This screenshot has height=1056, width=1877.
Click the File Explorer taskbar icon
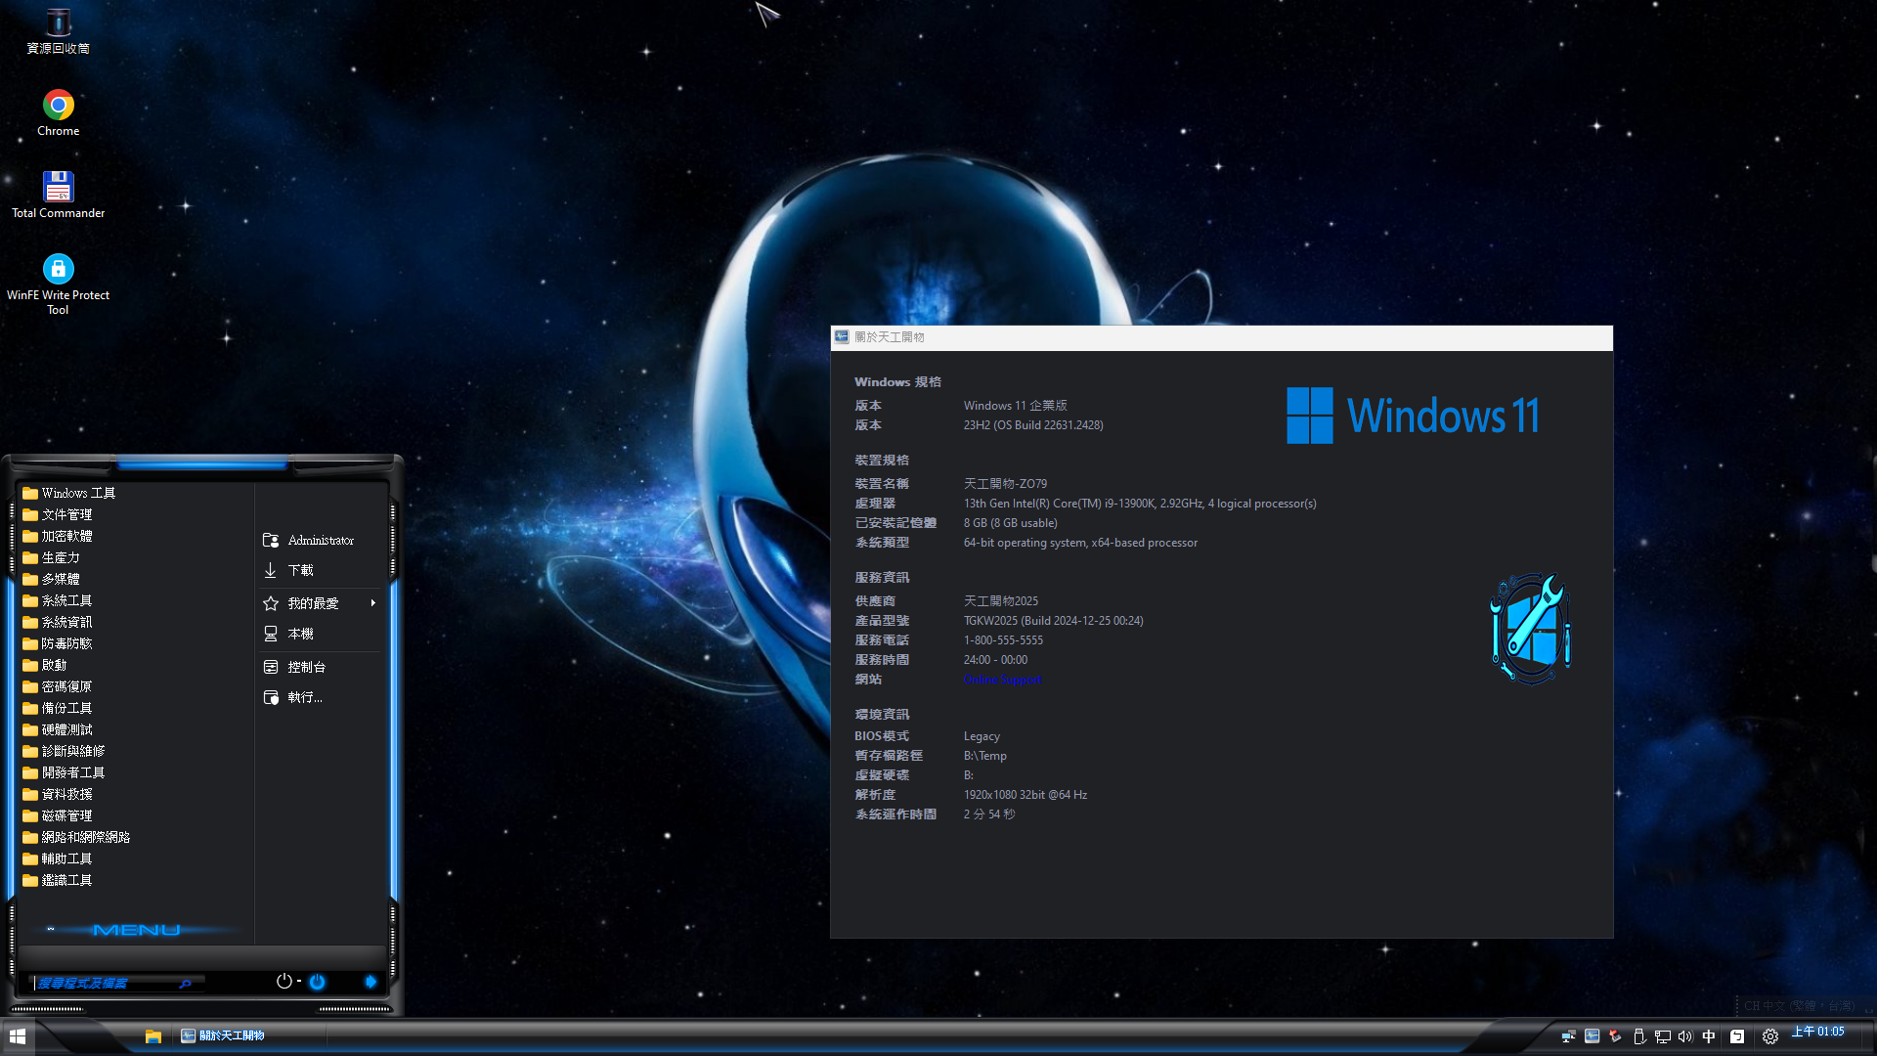(x=153, y=1036)
